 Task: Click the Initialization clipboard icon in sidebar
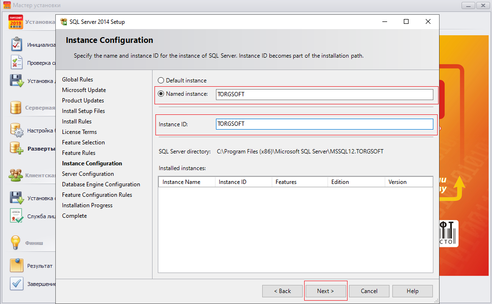click(17, 44)
